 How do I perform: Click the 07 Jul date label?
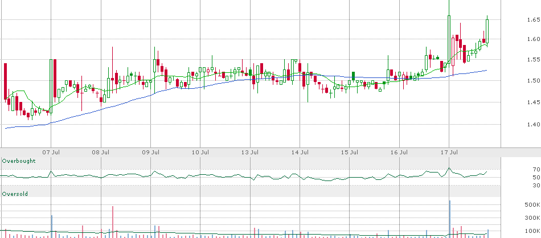tap(51, 152)
